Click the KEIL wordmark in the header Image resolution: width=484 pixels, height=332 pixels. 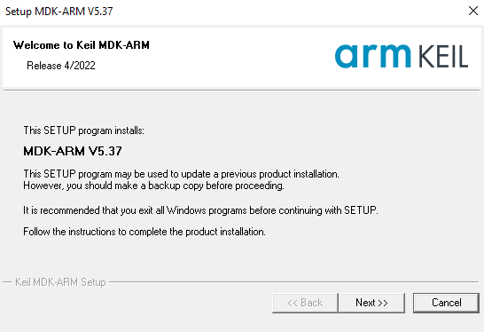point(443,56)
